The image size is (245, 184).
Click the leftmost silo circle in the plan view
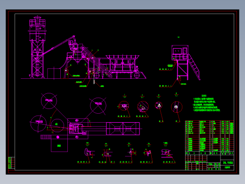pos(39,124)
